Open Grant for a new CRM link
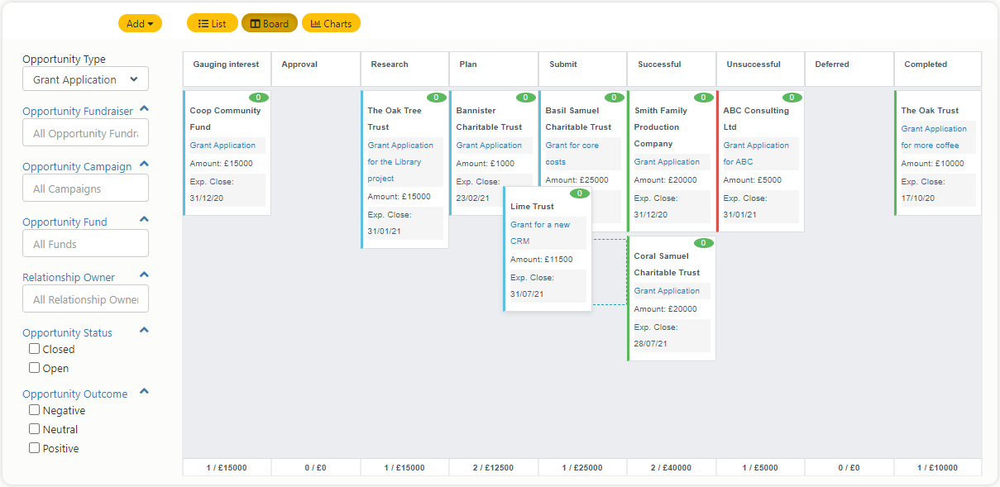The height and width of the screenshot is (487, 1000). [x=540, y=233]
